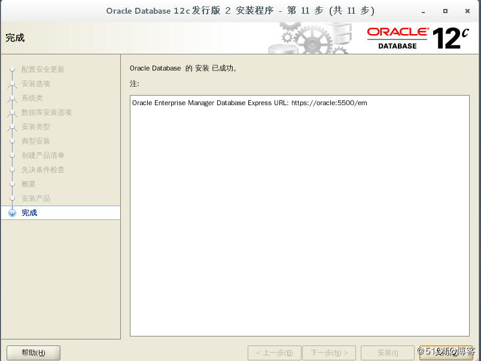Click the 上一步(B) back button
481x361 pixels.
274,353
